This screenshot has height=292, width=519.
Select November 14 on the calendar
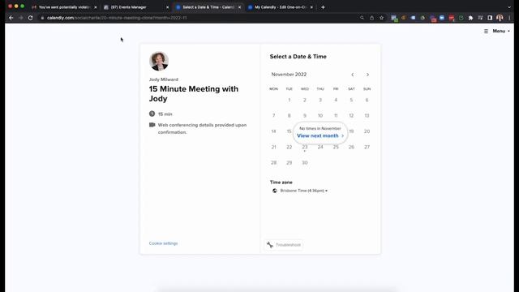(x=273, y=131)
